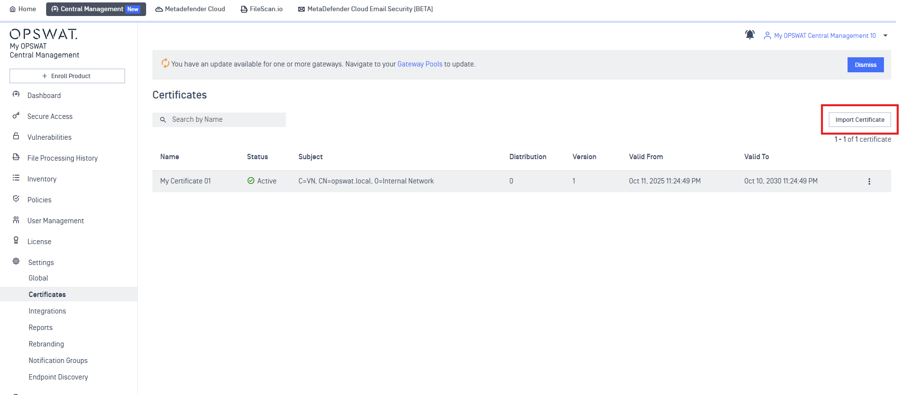Screen dimensions: 899x395
Task: Expand the account dropdown arrow
Action: 885,35
